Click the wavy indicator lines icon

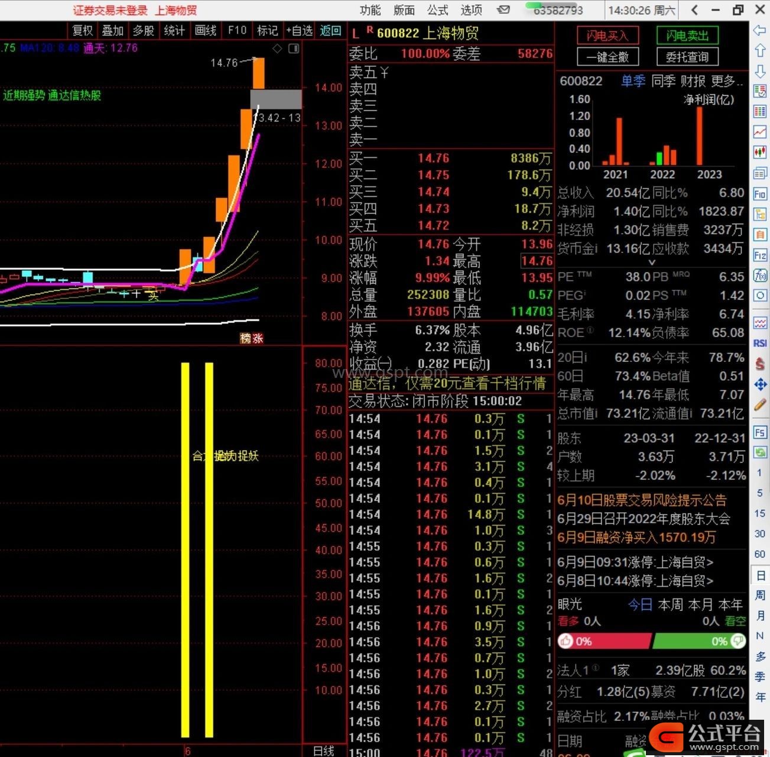760,323
